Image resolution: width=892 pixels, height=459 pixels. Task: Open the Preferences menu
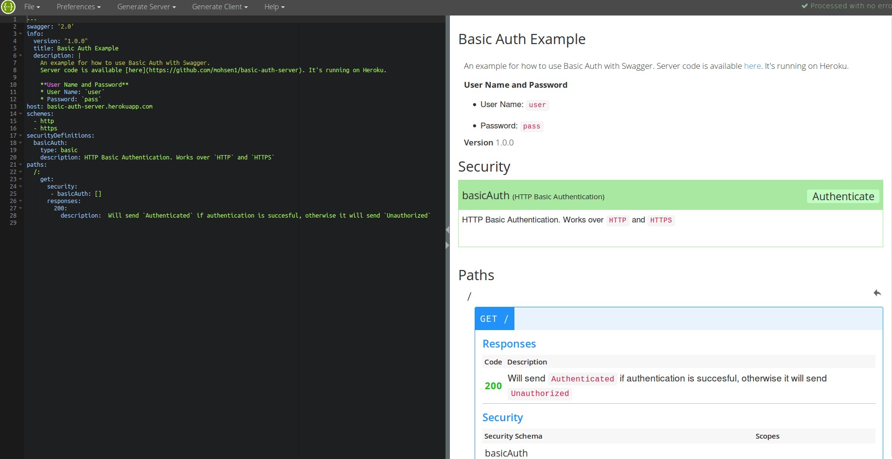[78, 7]
